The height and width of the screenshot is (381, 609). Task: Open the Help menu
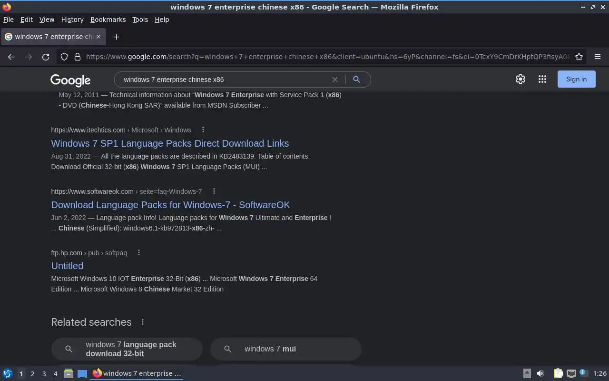click(162, 20)
